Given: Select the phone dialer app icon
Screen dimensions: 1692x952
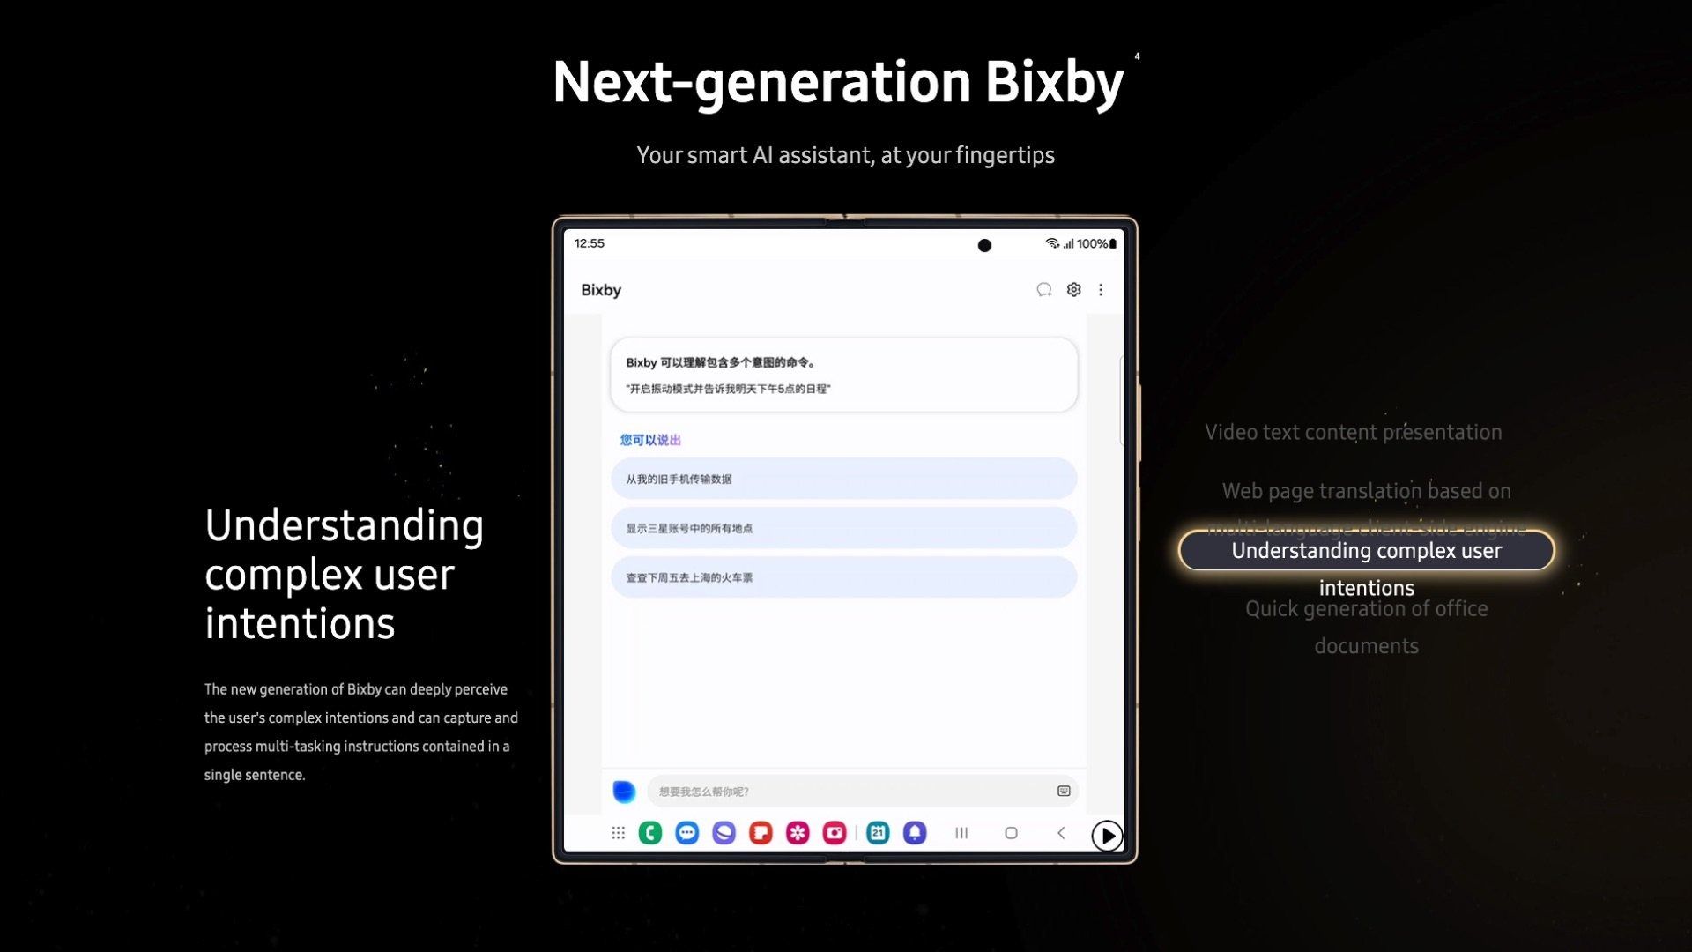Looking at the screenshot, I should [649, 833].
